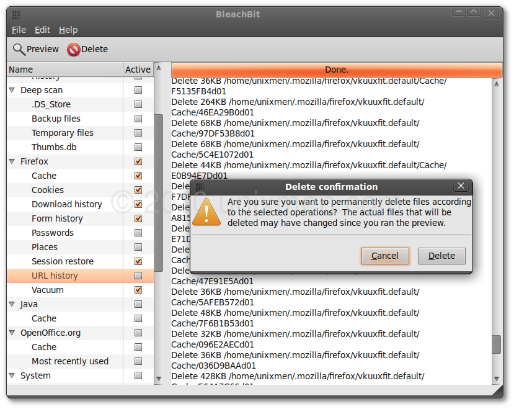The width and height of the screenshot is (514, 409).
Task: Click the Active column header
Action: click(x=138, y=70)
